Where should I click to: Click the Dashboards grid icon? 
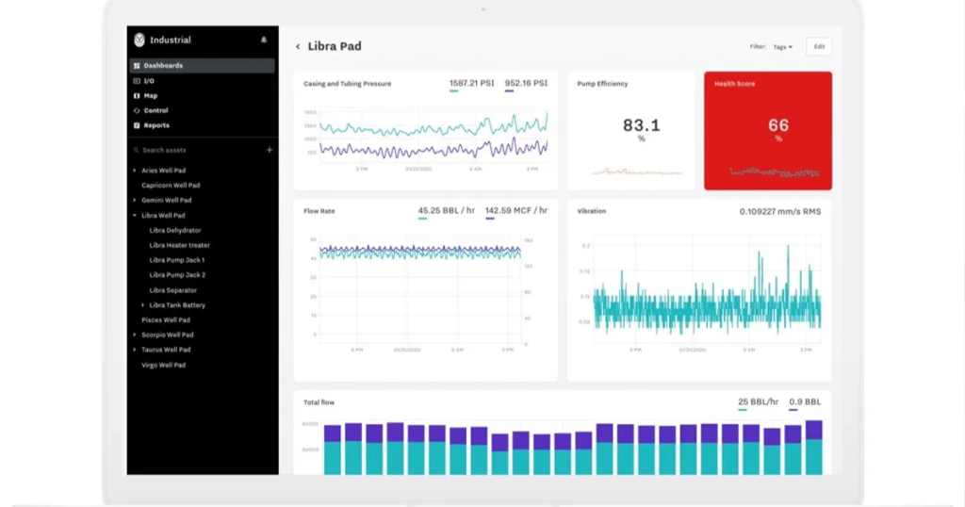[x=137, y=66]
